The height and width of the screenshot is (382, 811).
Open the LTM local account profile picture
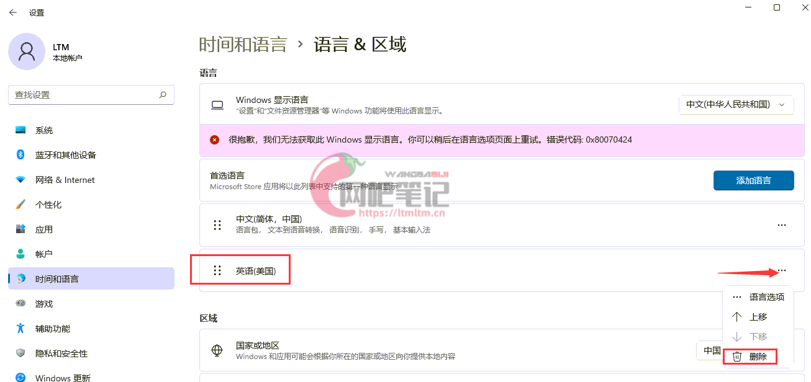26,51
